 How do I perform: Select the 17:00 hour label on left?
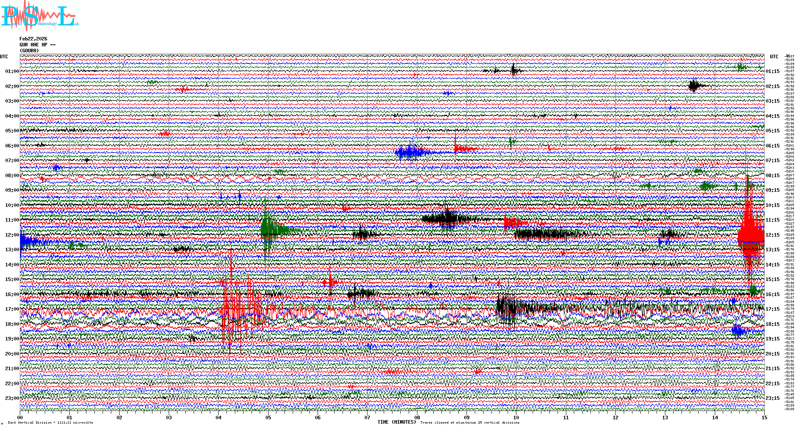click(x=12, y=309)
